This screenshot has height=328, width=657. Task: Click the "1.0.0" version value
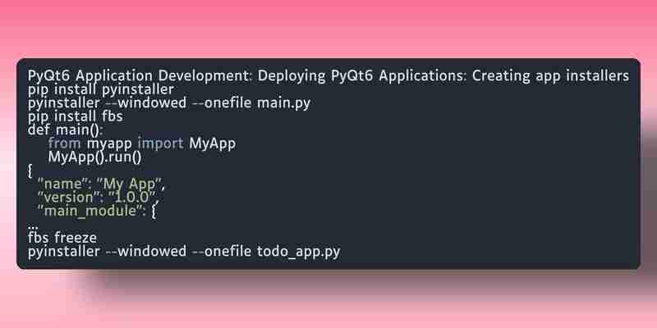click(133, 197)
